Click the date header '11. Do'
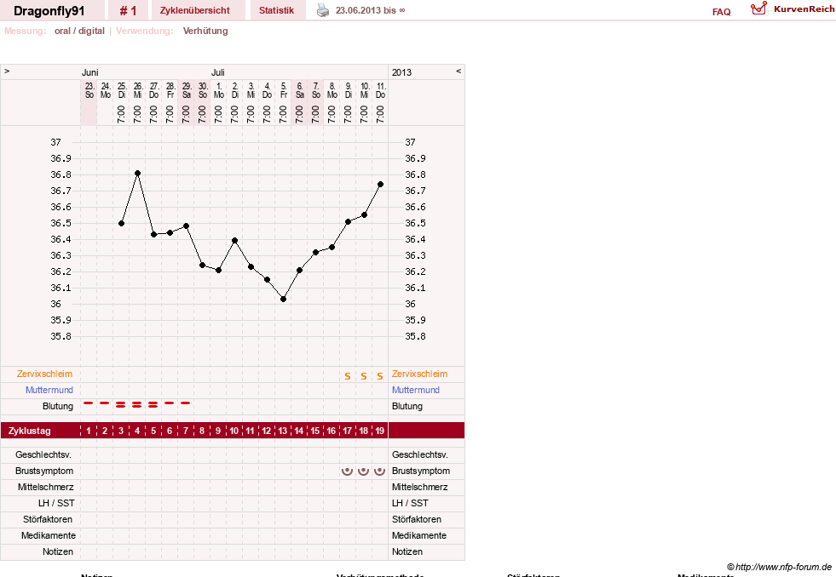 (x=380, y=90)
